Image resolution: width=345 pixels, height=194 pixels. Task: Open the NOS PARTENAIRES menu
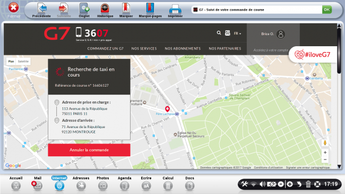pos(225,48)
